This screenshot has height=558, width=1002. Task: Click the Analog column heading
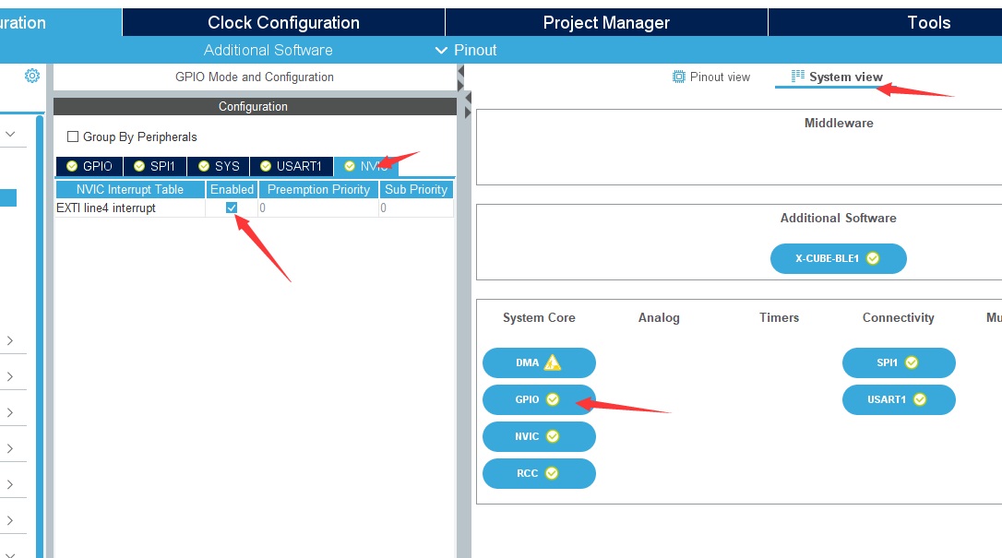[x=659, y=318]
